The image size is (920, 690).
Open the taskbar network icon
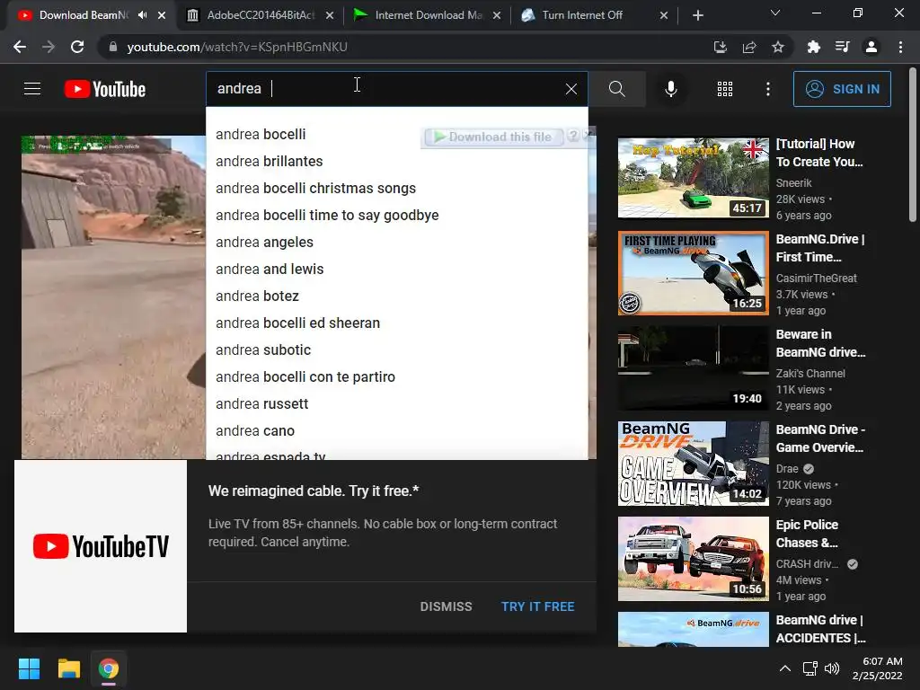[810, 668]
